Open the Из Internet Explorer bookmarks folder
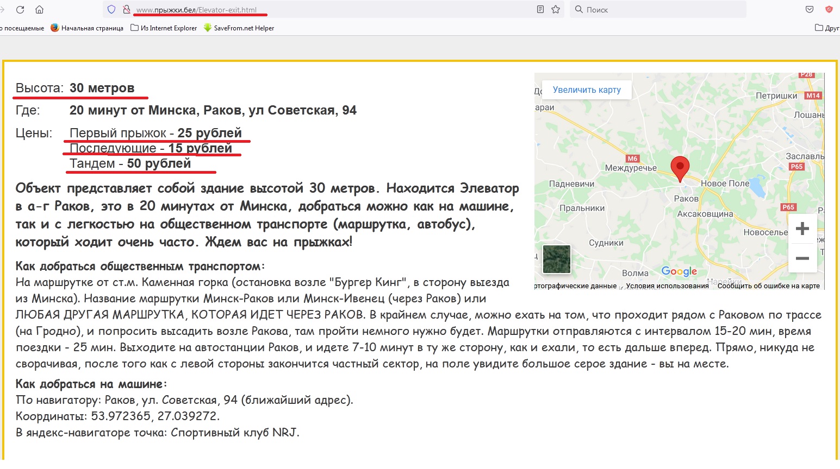The width and height of the screenshot is (840, 469). click(164, 28)
